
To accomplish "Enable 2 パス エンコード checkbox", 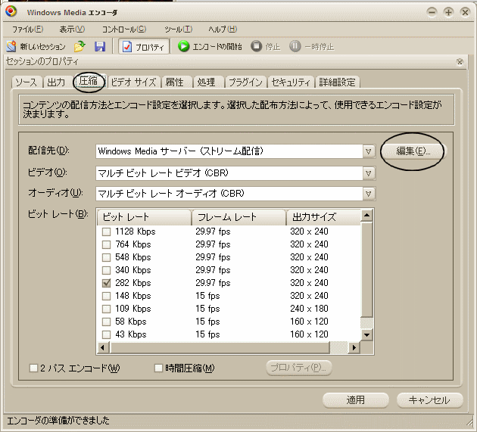I will pos(33,368).
